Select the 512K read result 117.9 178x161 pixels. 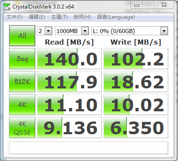click(x=69, y=82)
